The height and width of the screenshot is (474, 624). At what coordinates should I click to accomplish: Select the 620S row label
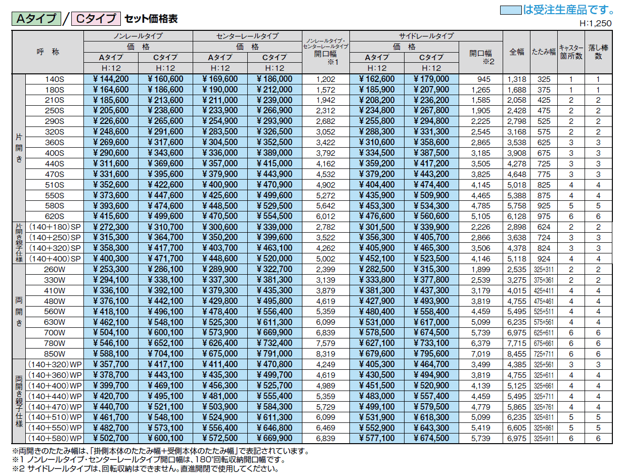(x=54, y=216)
